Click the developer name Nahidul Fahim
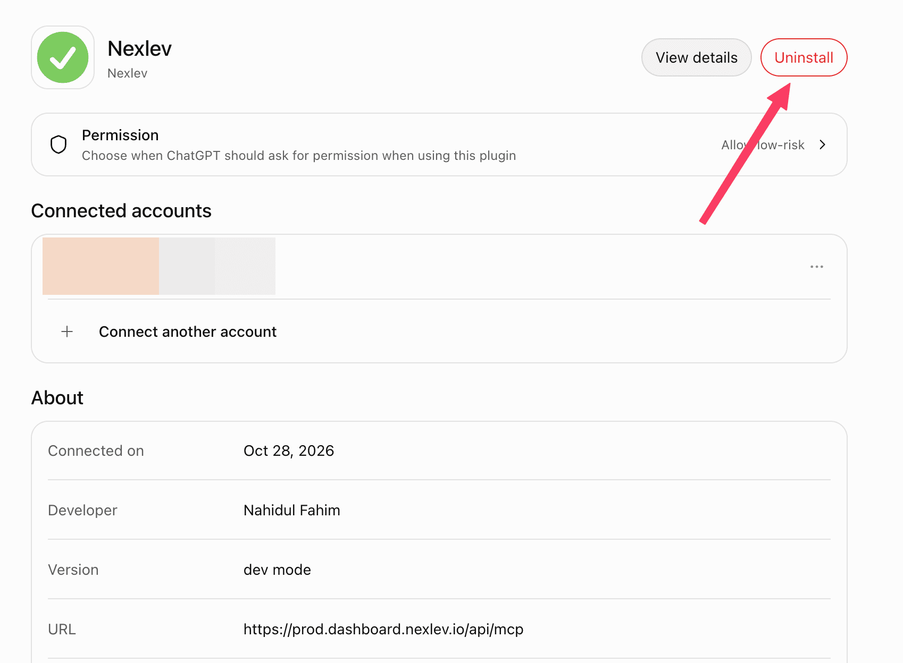The image size is (903, 663). (x=292, y=510)
